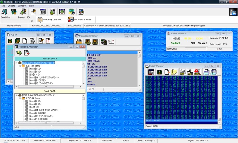Screen dimensions: 238x143
Task: Click Port:5555 in status bar
Action: click(107, 141)
